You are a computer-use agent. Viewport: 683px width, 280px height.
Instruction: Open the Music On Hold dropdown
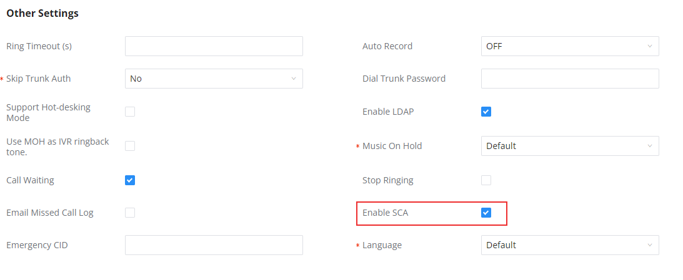pyautogui.click(x=570, y=146)
